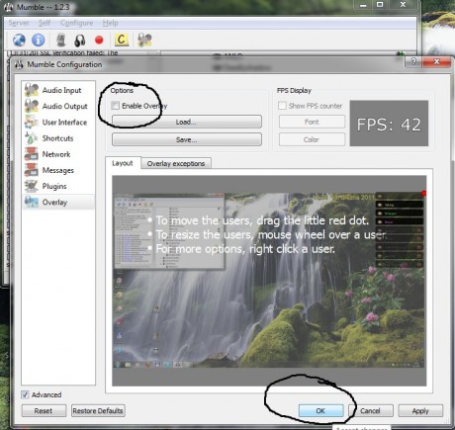Image resolution: width=455 pixels, height=430 pixels.
Task: Open User Interface settings page
Action: 58,123
